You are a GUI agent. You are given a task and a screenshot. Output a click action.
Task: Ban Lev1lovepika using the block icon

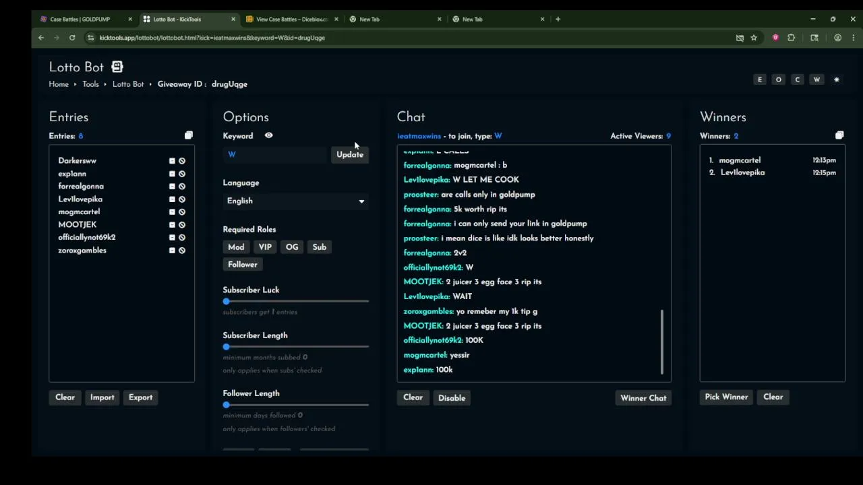182,199
